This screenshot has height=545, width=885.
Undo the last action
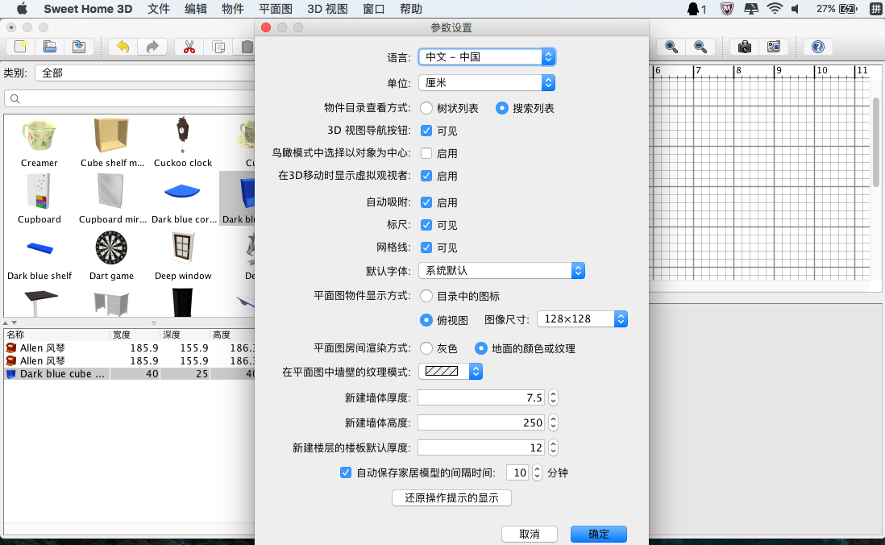tap(123, 47)
